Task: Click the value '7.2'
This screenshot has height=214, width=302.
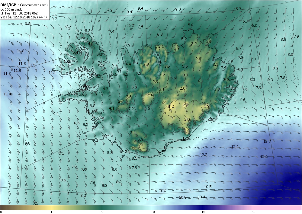Action: [x=131, y=109]
